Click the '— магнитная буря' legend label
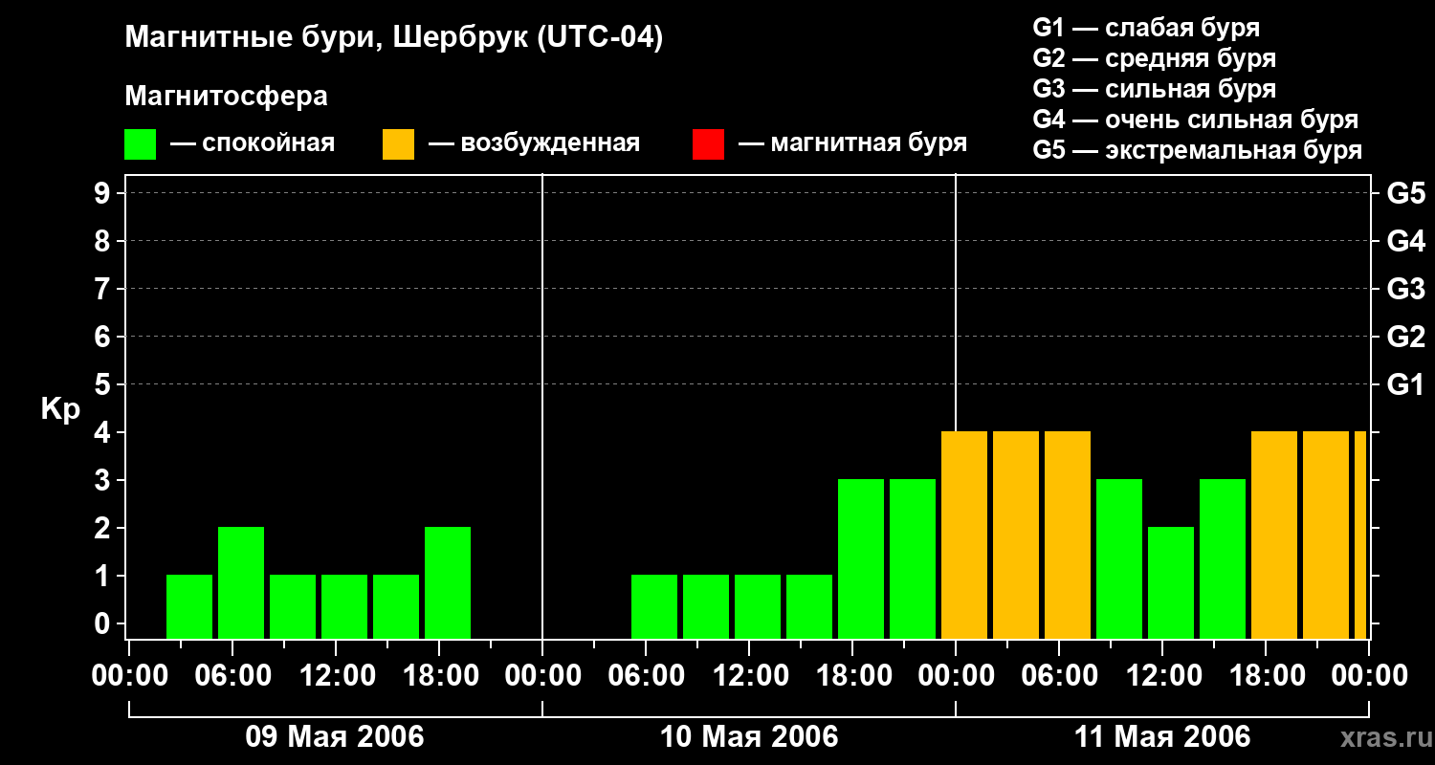 [x=852, y=143]
